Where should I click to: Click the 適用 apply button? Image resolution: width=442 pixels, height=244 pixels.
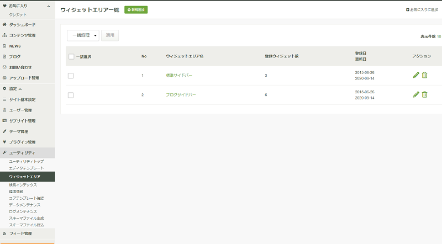tap(110, 35)
